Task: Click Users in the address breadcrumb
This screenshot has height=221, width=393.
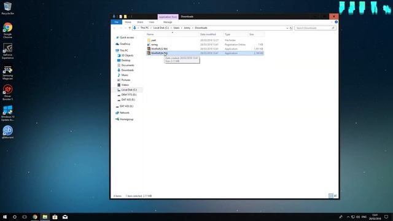Action: tap(176, 28)
